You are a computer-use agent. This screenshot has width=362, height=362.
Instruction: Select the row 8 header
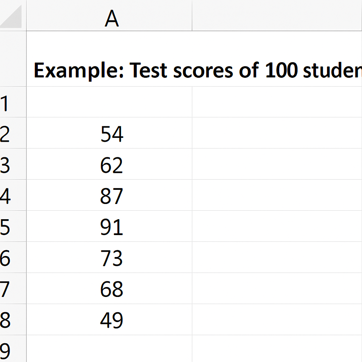7,320
